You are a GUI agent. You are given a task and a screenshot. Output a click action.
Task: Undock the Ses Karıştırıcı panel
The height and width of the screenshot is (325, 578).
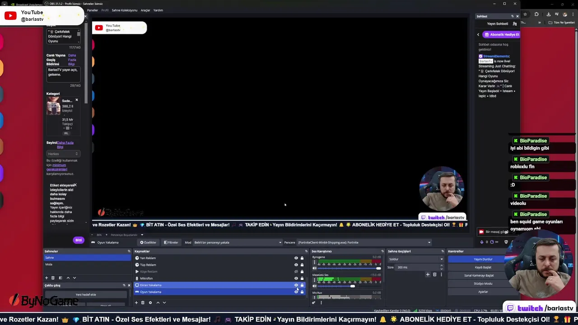pos(382,251)
